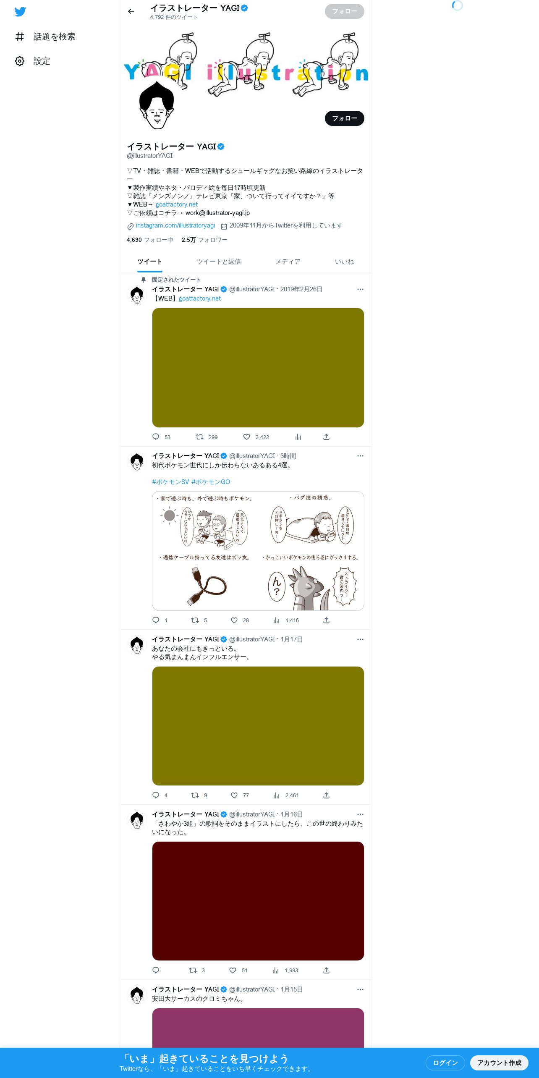The image size is (539, 1078).
Task: Open settings from the gear icon
Action: point(20,61)
